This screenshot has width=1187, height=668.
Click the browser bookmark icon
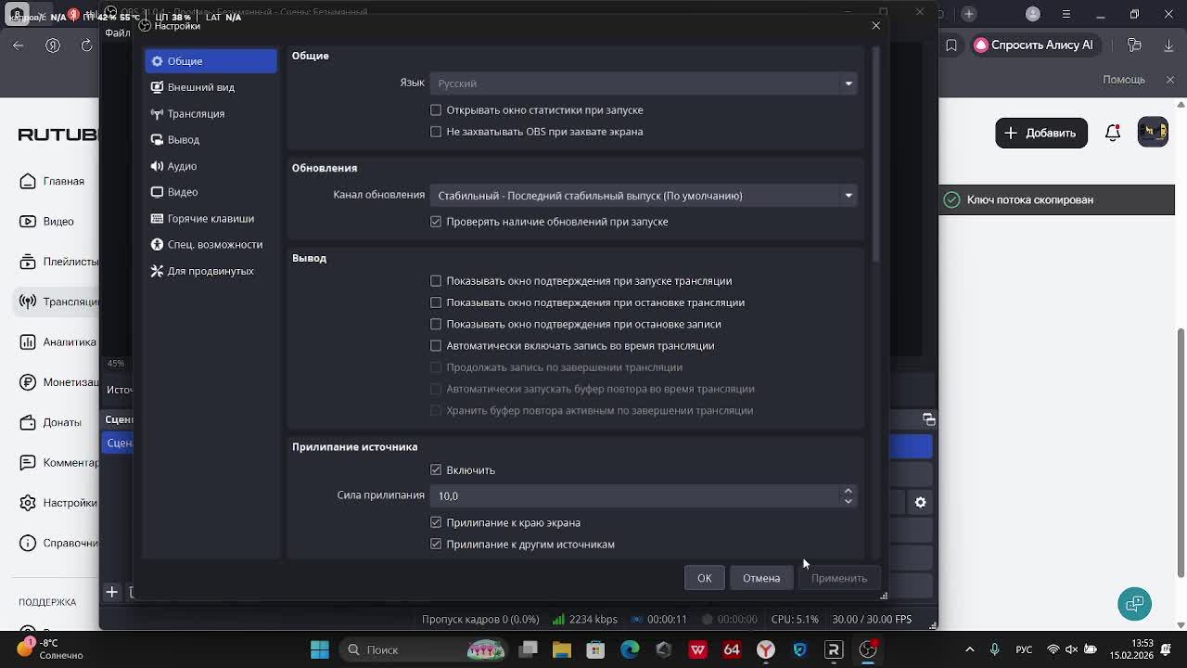(x=951, y=45)
